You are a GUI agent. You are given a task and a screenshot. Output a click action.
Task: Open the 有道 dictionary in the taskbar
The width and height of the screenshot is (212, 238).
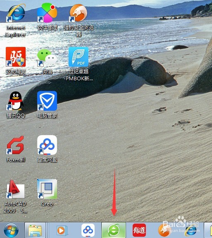coord(139,230)
